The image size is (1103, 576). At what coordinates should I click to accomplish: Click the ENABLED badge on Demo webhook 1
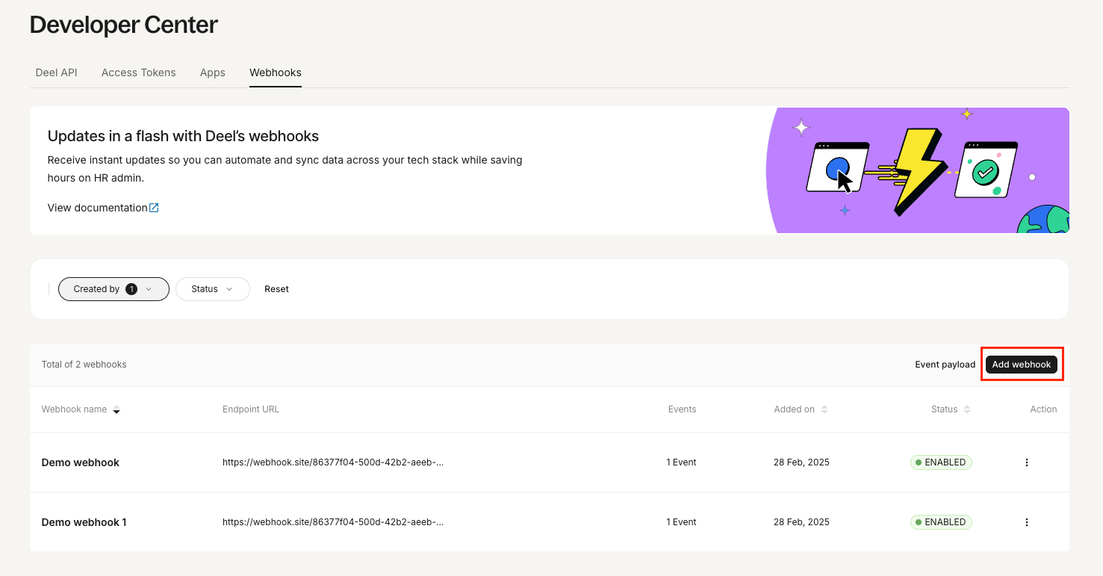point(941,522)
